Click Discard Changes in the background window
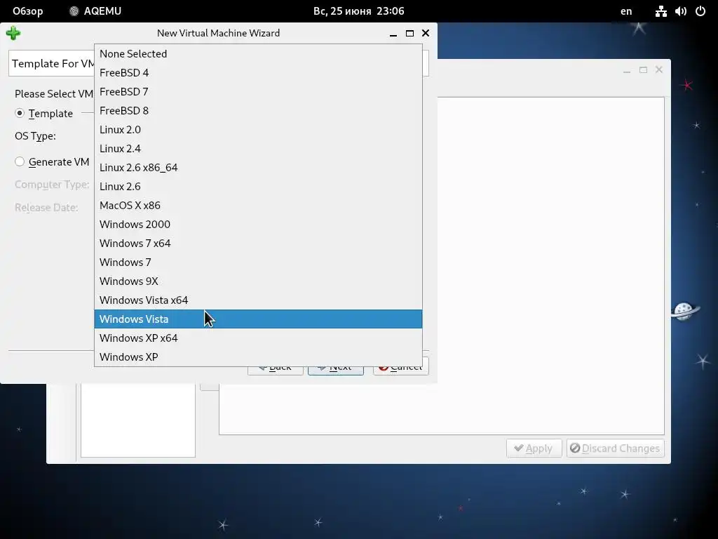The height and width of the screenshot is (539, 718). (x=615, y=448)
